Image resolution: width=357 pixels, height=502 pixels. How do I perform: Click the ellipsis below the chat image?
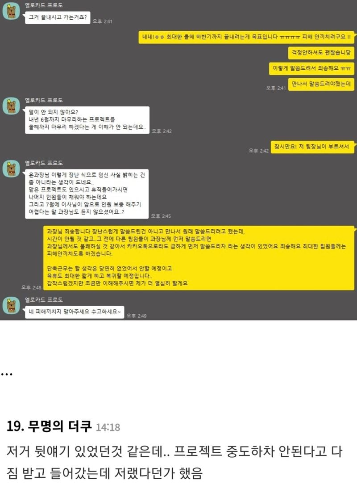[x=7, y=374]
